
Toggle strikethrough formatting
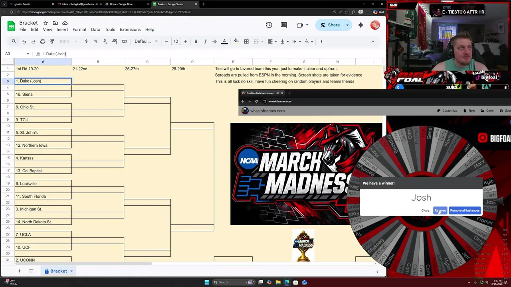[x=215, y=41]
